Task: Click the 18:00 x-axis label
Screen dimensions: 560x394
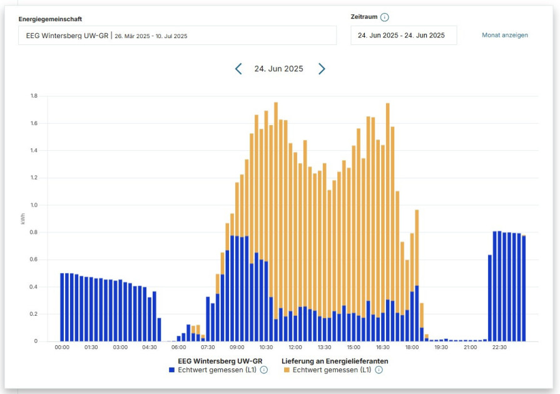Action: pyautogui.click(x=412, y=347)
